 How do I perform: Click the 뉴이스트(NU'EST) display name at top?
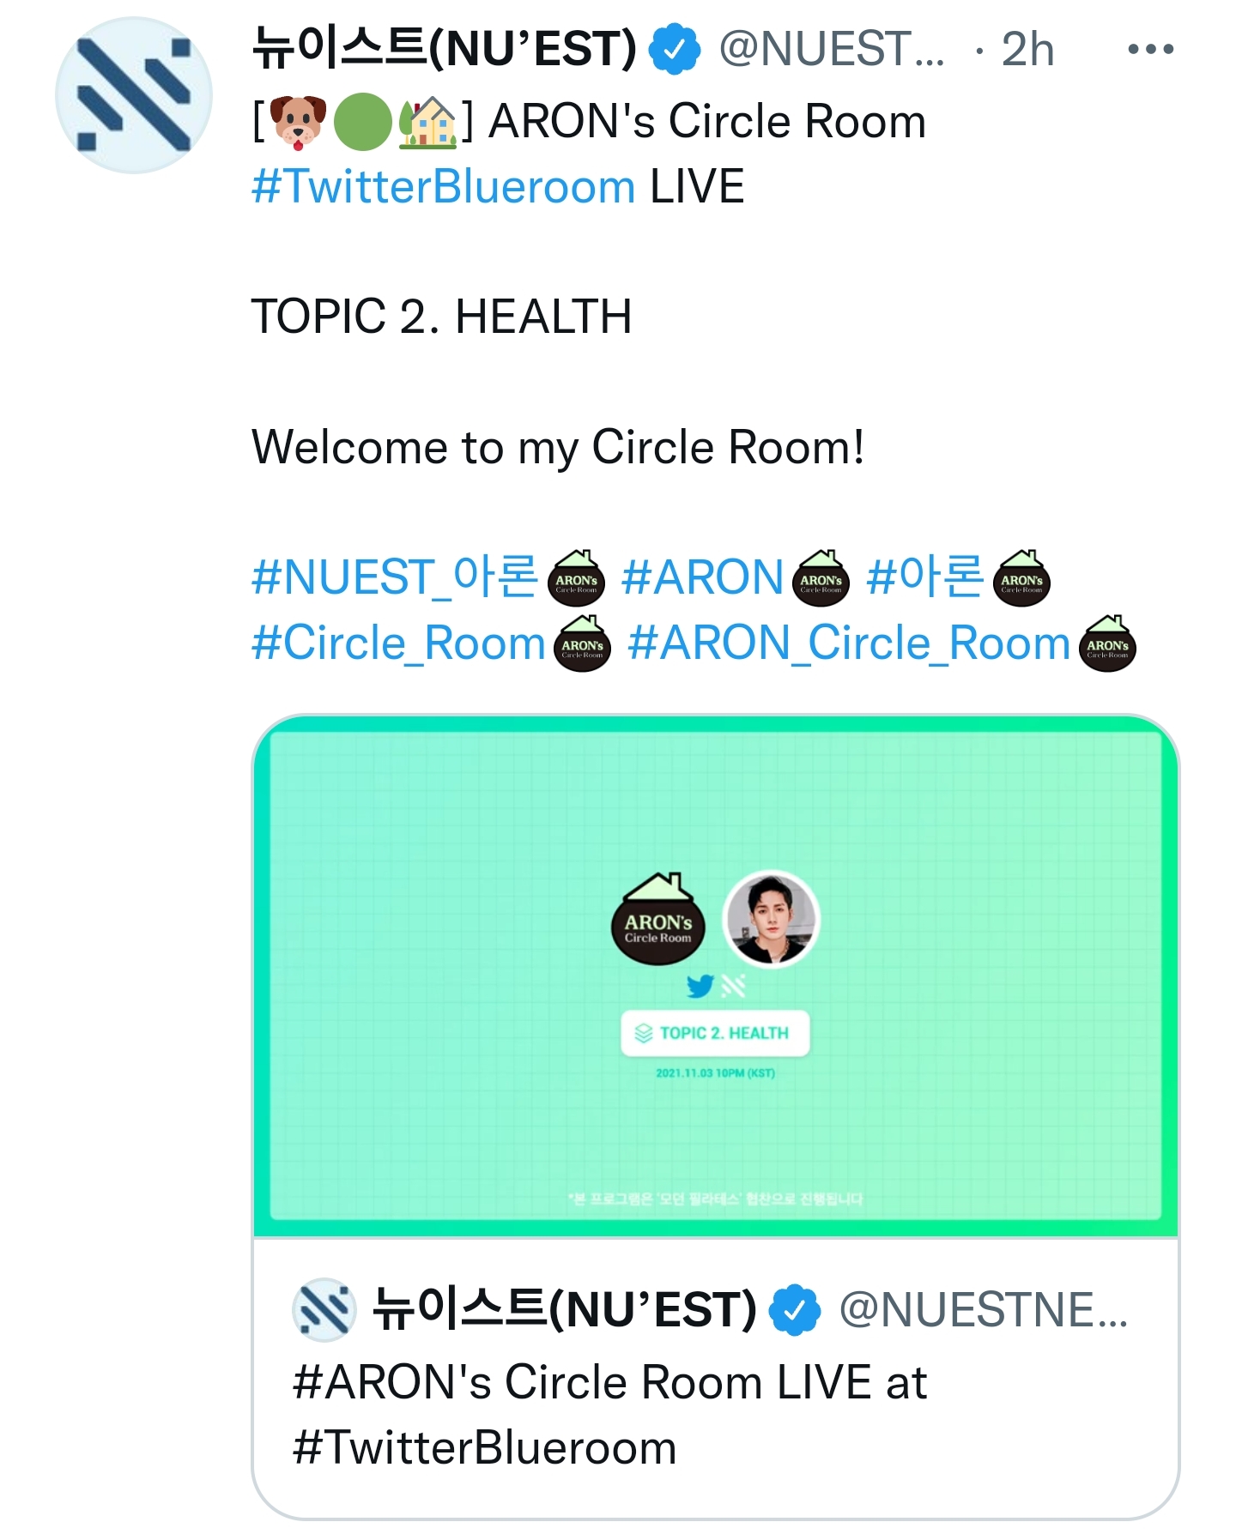(445, 48)
